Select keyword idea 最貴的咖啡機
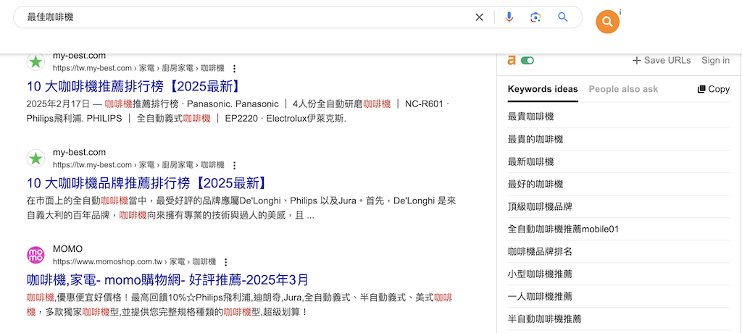The height and width of the screenshot is (333, 742). 619,139
